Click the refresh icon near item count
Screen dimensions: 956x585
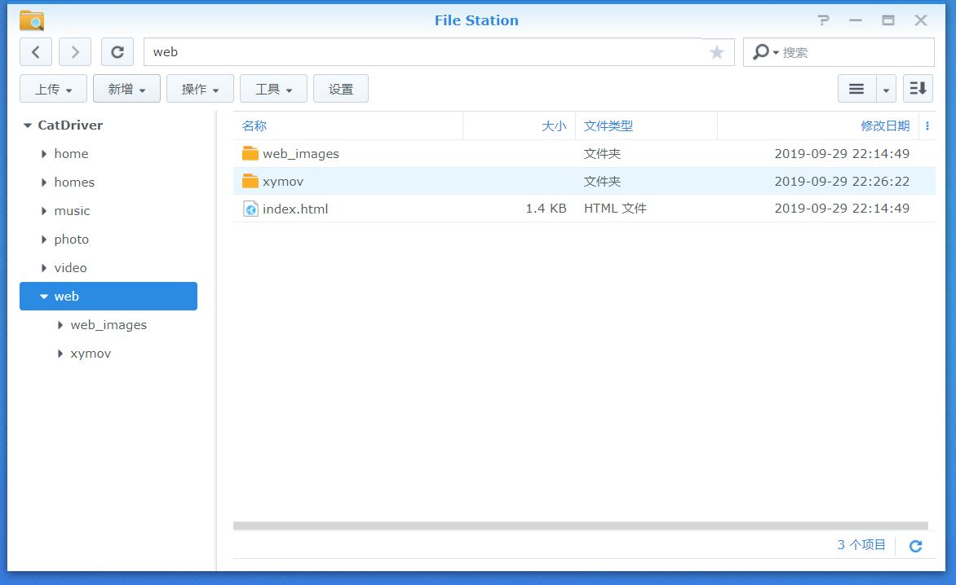(915, 546)
